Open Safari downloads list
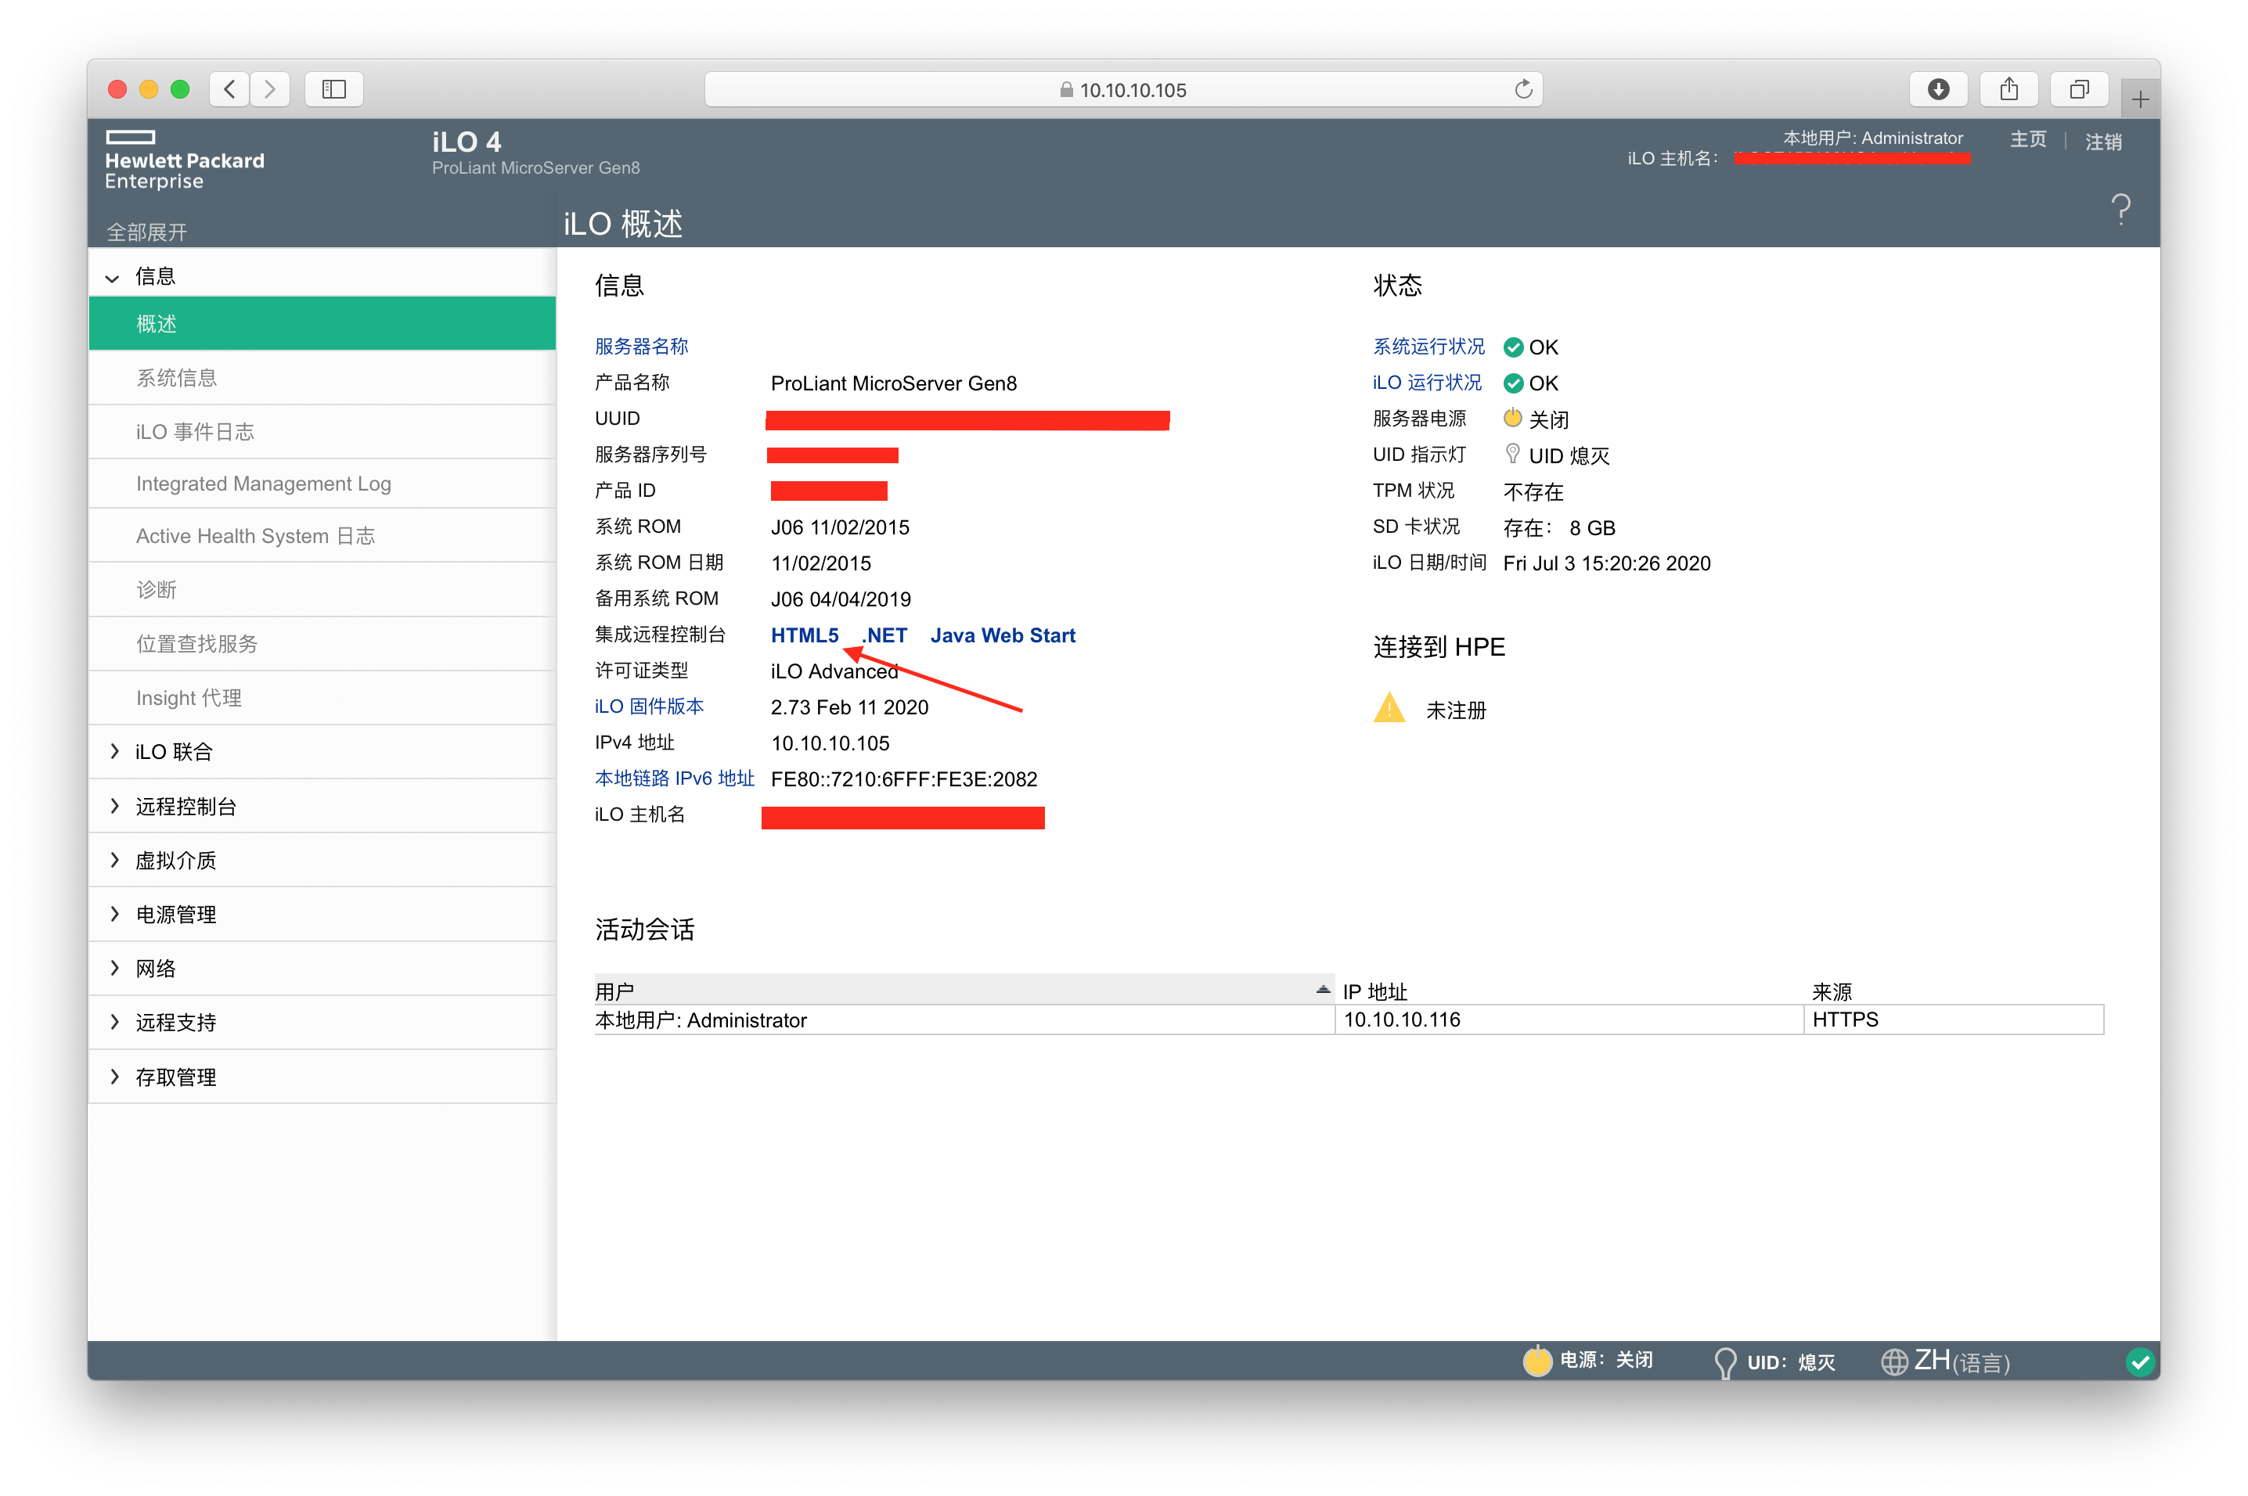The width and height of the screenshot is (2248, 1496). pyautogui.click(x=1938, y=90)
